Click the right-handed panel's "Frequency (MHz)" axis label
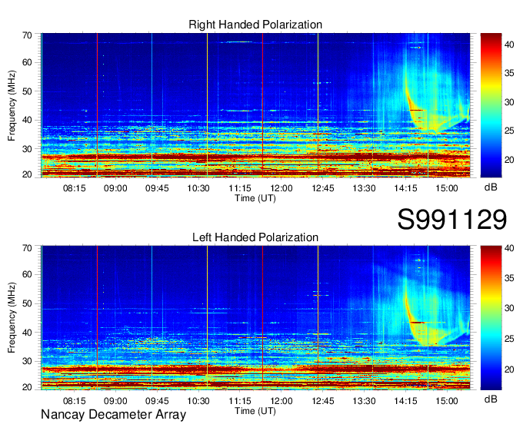Viewport: 523px width, 424px height. (12, 105)
